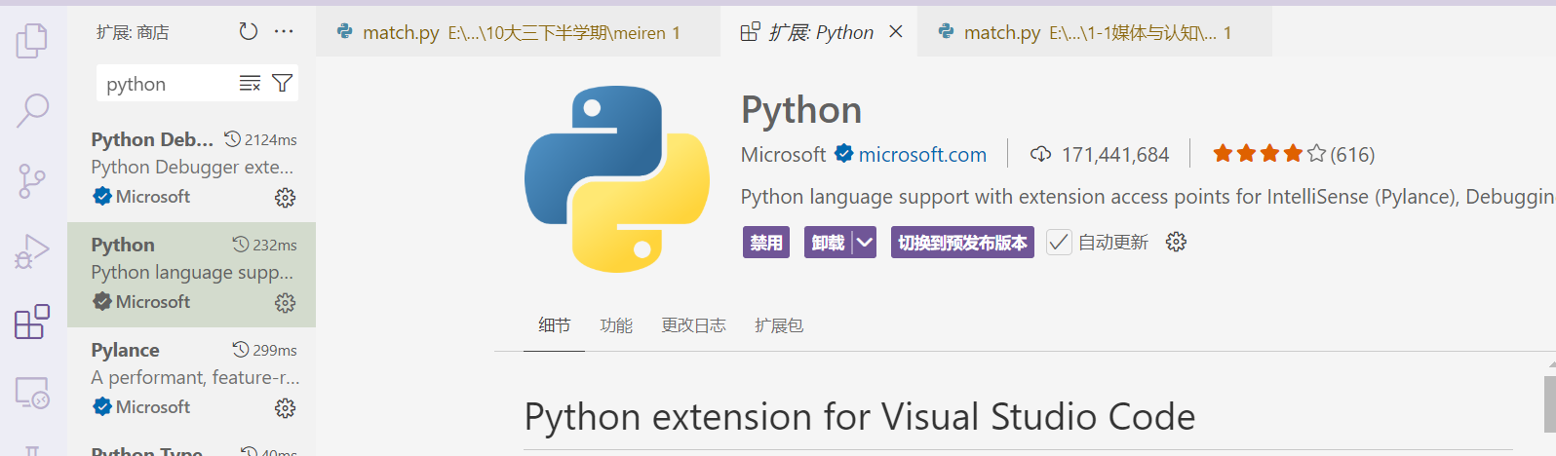Image resolution: width=1556 pixels, height=456 pixels.
Task: Click the Python extension logo
Action: click(617, 179)
